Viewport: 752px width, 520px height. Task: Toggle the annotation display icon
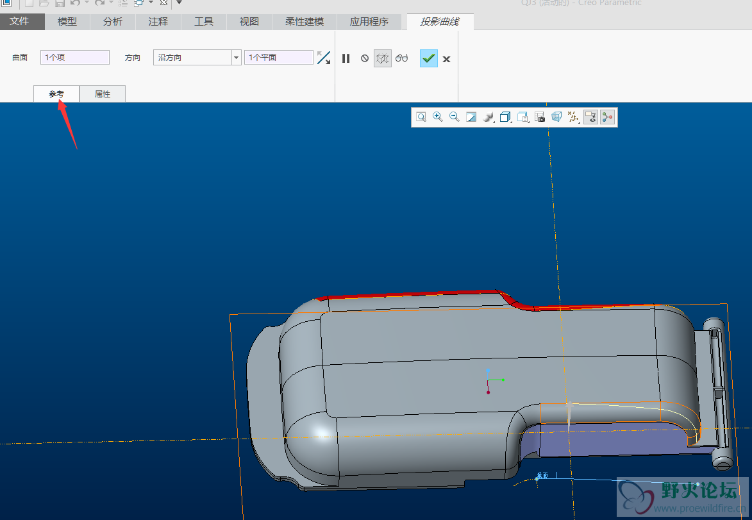coord(591,117)
